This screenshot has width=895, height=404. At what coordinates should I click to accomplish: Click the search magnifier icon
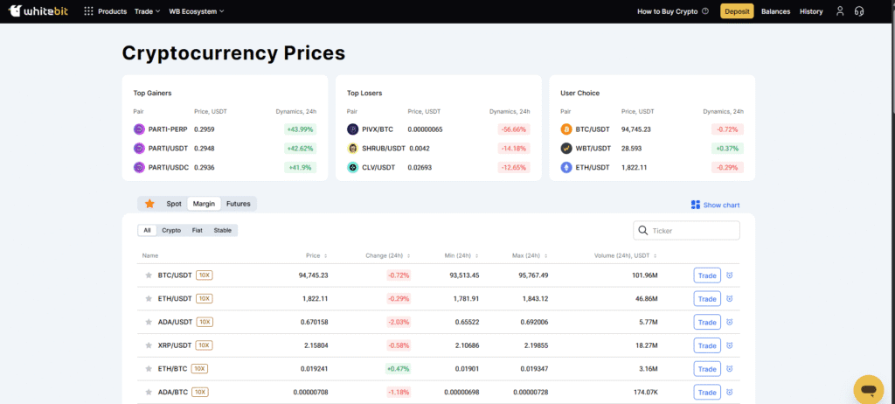pos(643,230)
